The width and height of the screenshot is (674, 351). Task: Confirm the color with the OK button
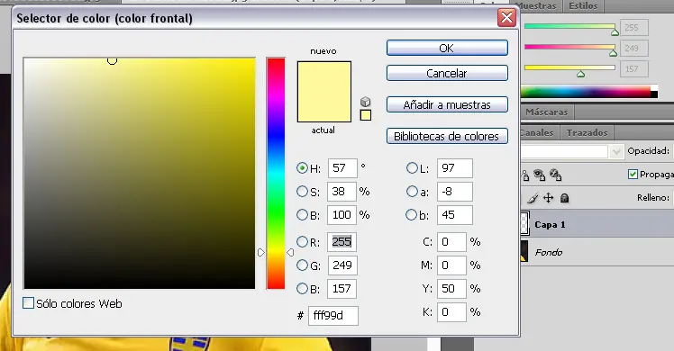(447, 48)
